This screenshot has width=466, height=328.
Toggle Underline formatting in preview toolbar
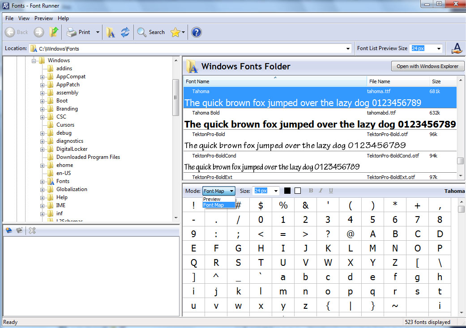[331, 191]
